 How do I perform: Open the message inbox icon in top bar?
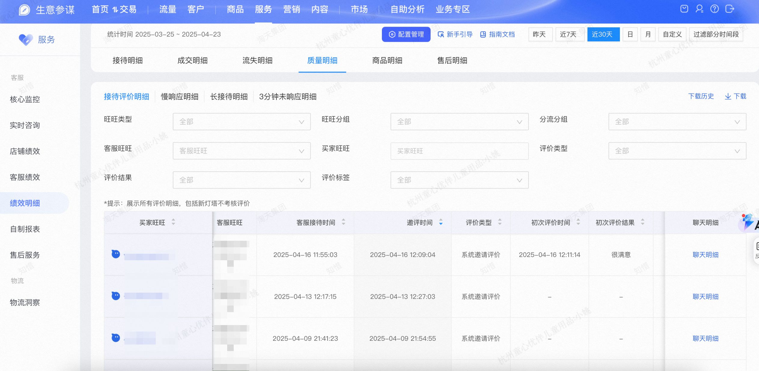pos(684,9)
